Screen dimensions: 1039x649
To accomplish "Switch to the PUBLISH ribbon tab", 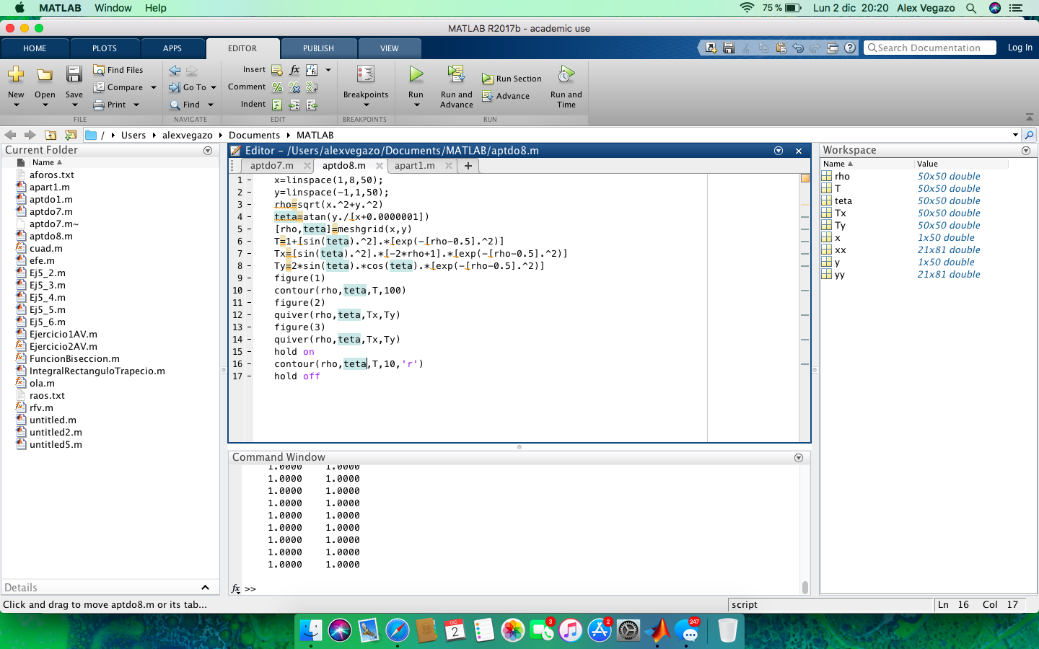I will point(318,48).
